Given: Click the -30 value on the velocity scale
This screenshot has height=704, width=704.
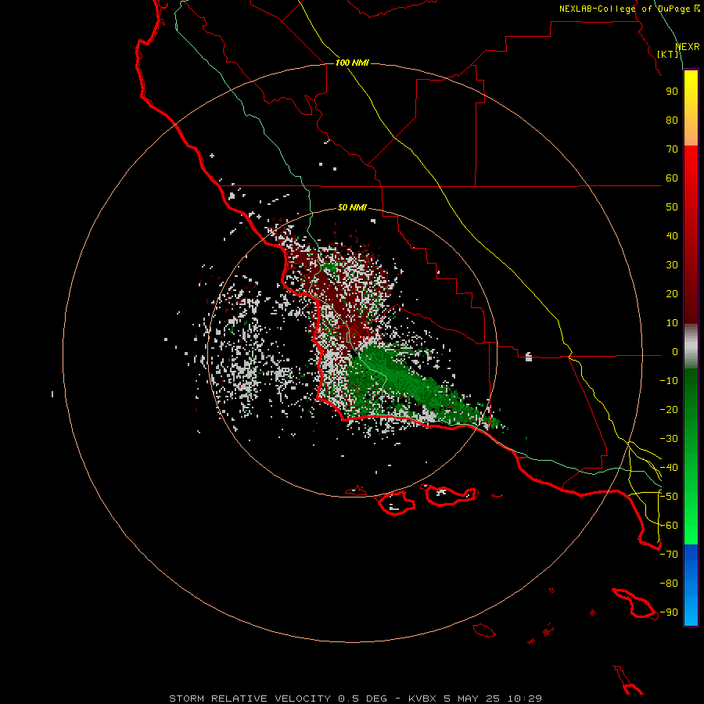Looking at the screenshot, I should coord(669,439).
